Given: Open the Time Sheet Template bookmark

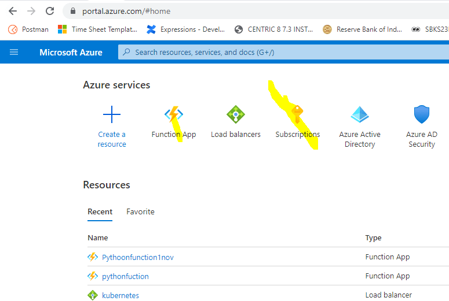Looking at the screenshot, I should [x=97, y=29].
